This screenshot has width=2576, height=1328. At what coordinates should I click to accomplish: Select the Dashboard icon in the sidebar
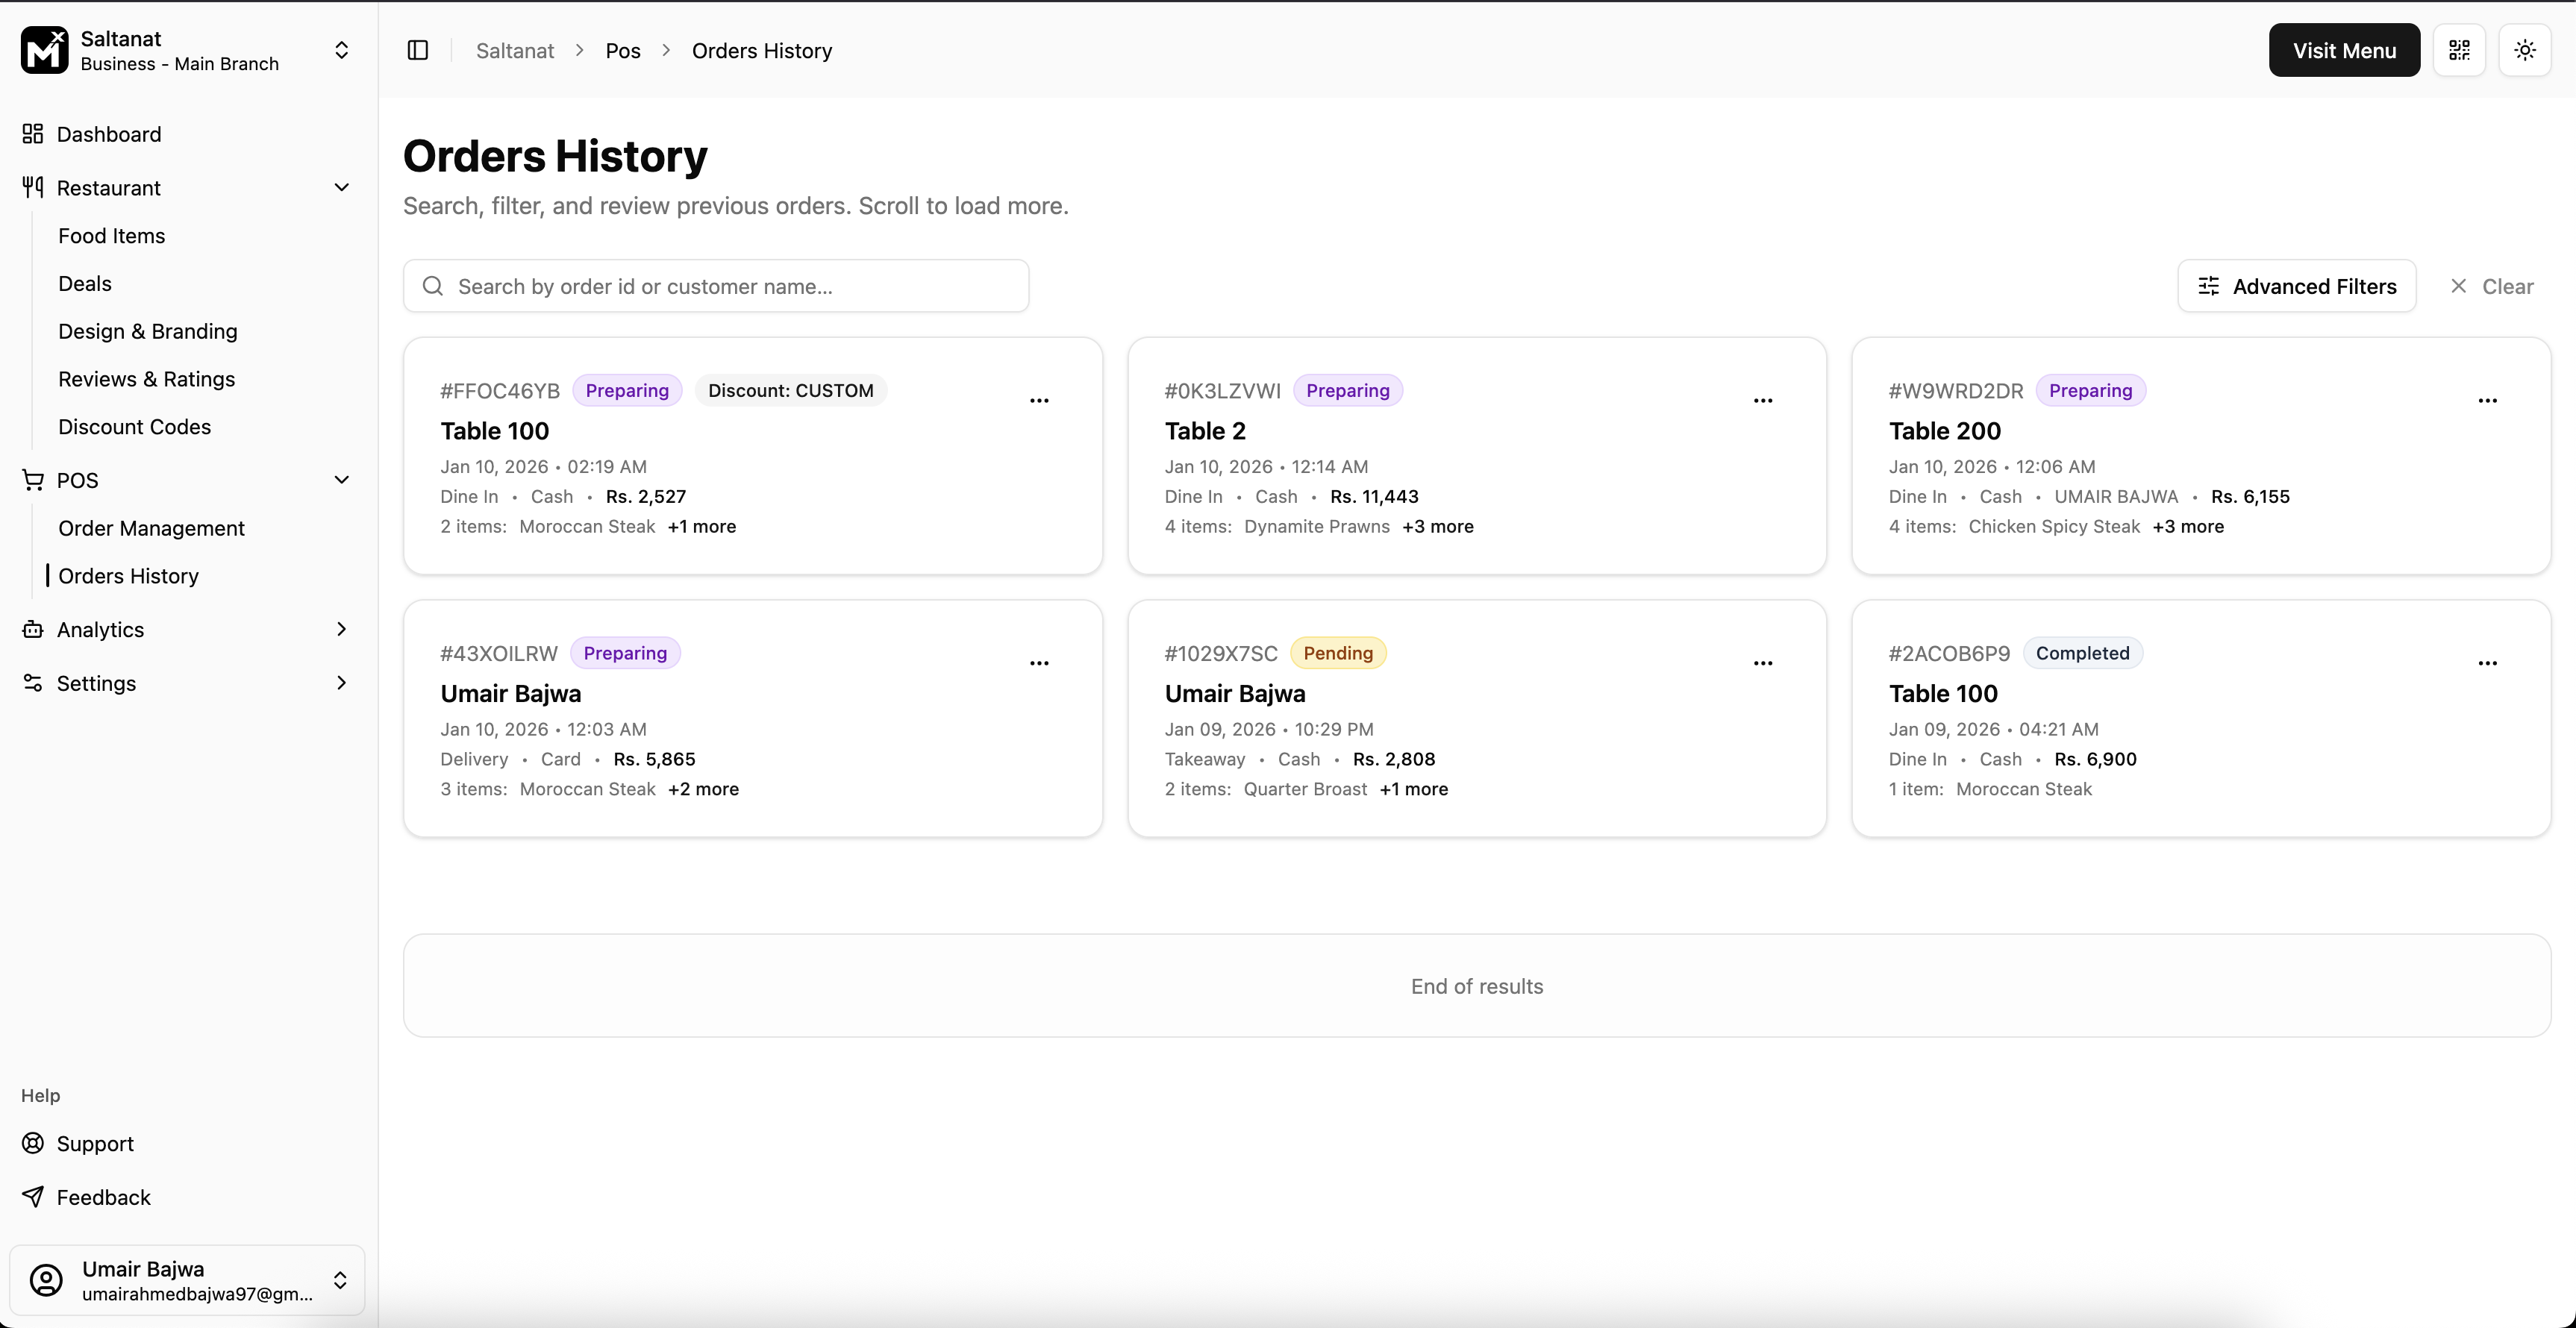[x=33, y=134]
